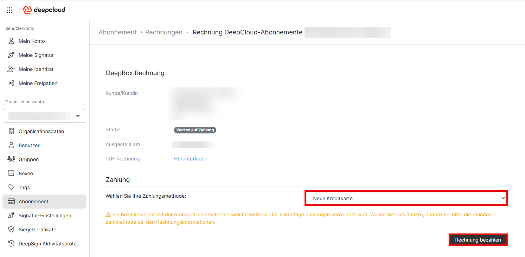
Task: Click the share icon beside Meine Freigaben
Action: [11, 83]
